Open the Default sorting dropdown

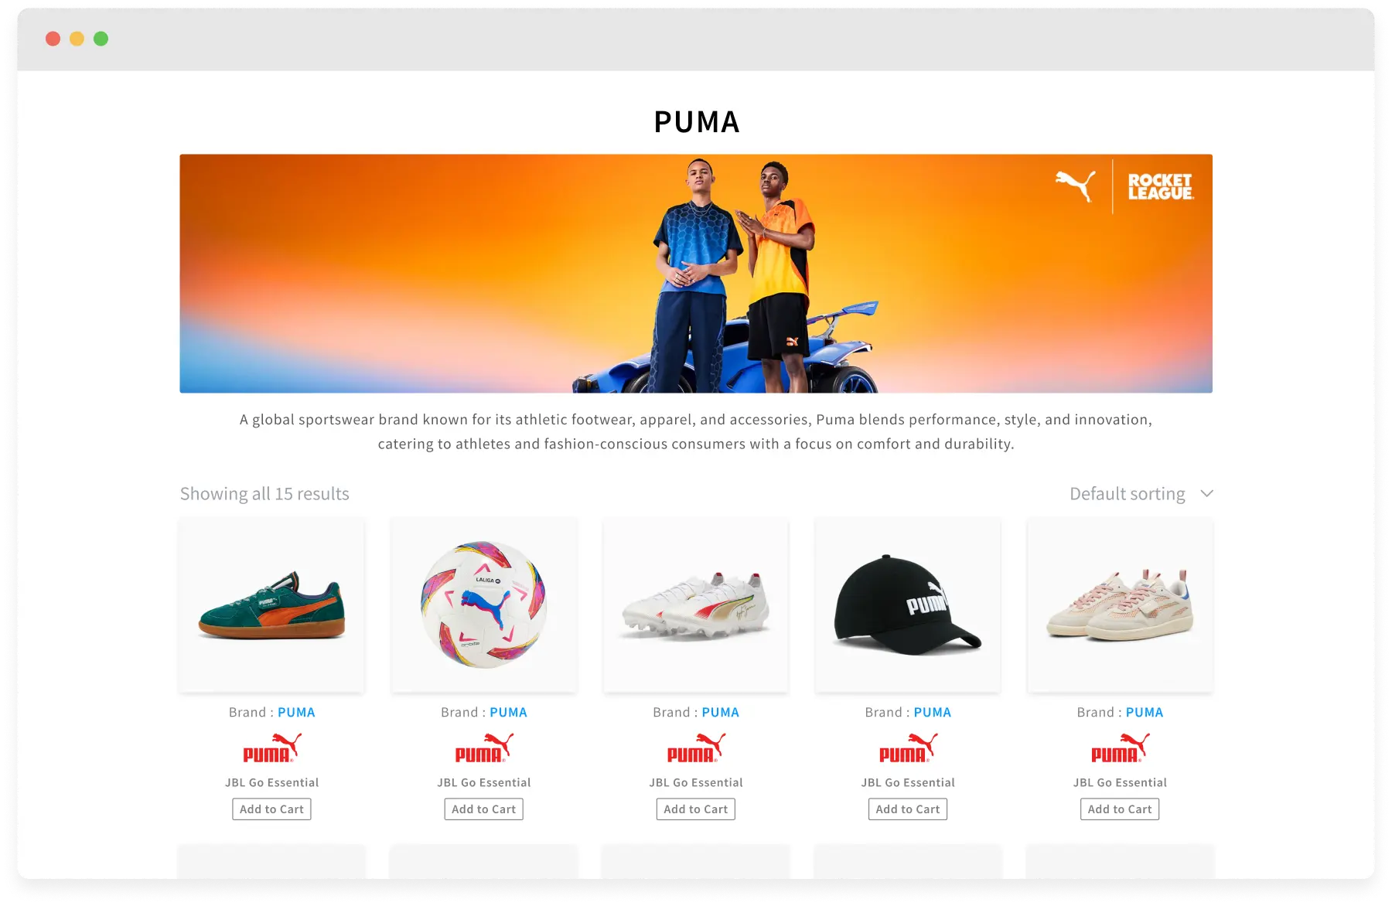pos(1141,494)
